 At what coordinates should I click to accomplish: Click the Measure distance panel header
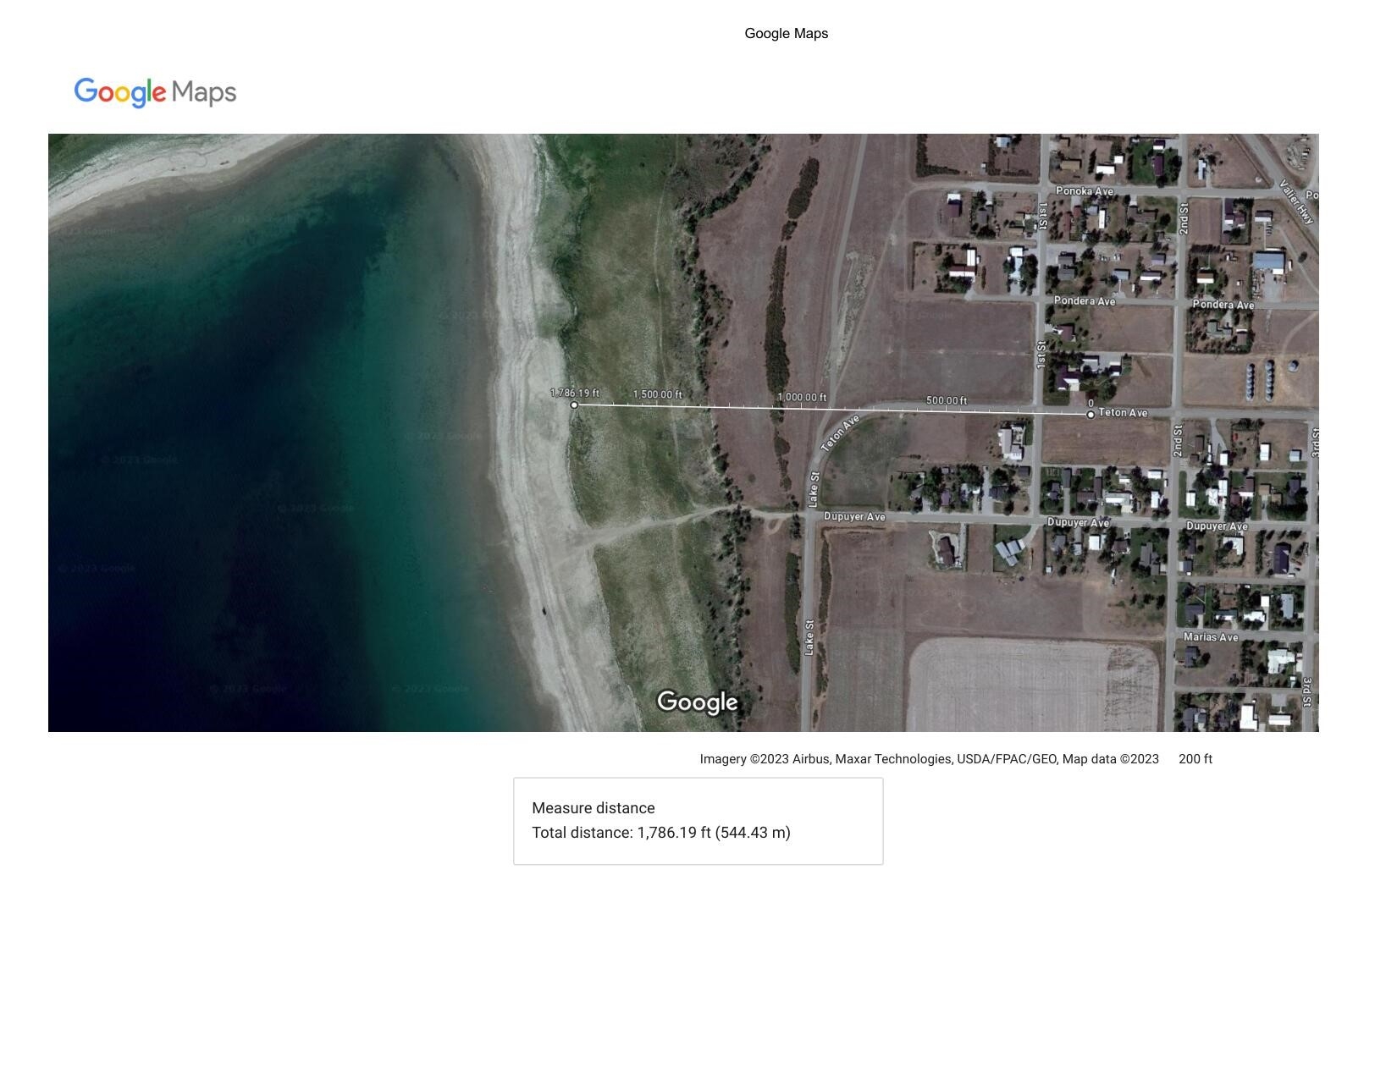point(594,807)
